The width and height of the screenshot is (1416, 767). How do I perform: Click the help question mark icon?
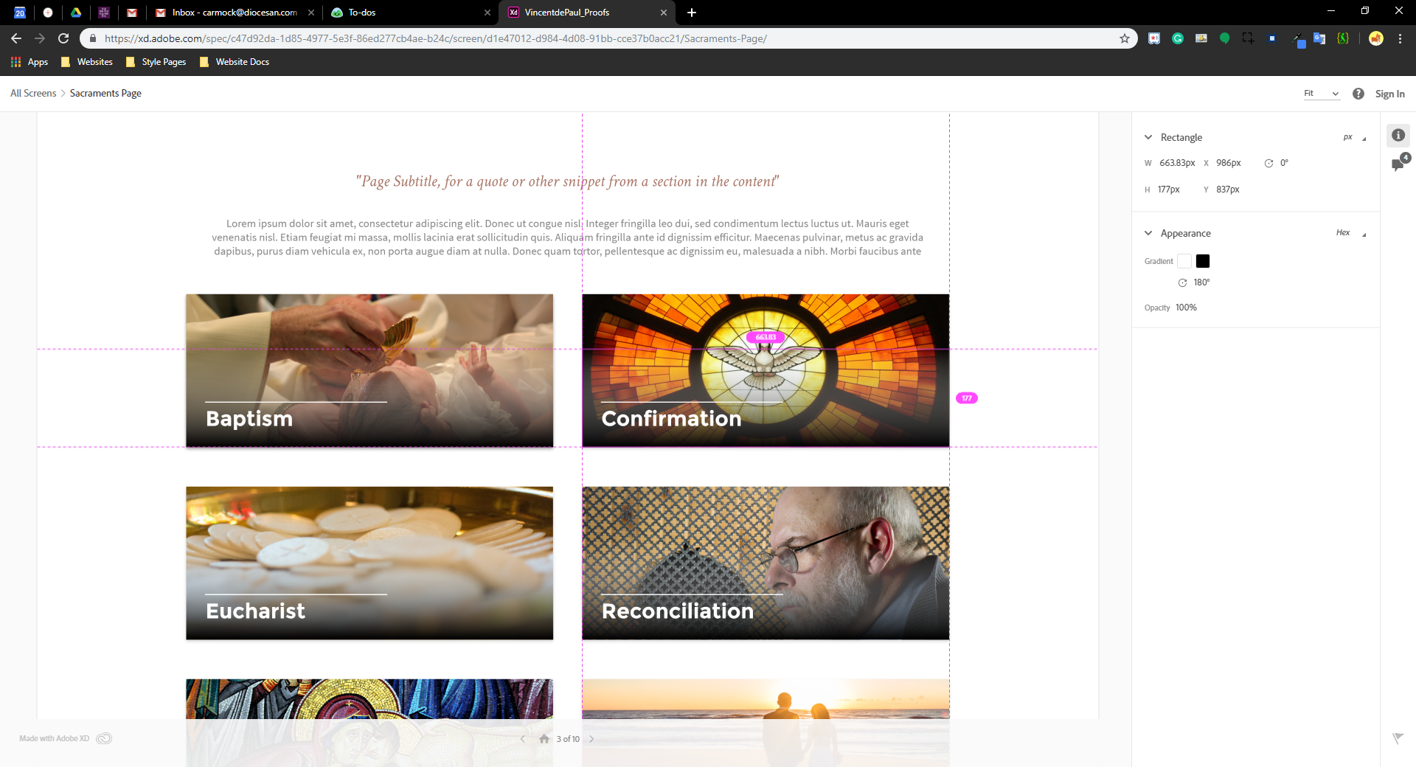pos(1358,94)
